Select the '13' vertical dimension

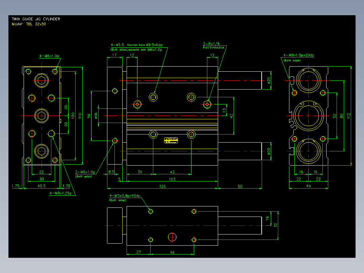point(224,110)
